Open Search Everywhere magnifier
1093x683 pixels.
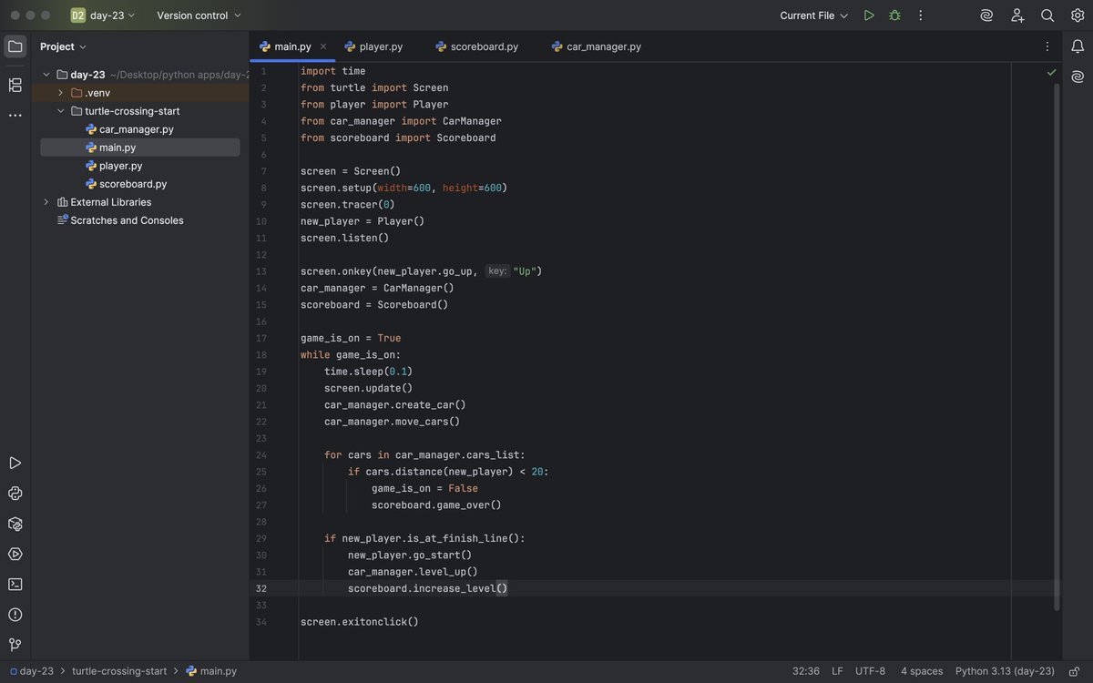pyautogui.click(x=1047, y=15)
